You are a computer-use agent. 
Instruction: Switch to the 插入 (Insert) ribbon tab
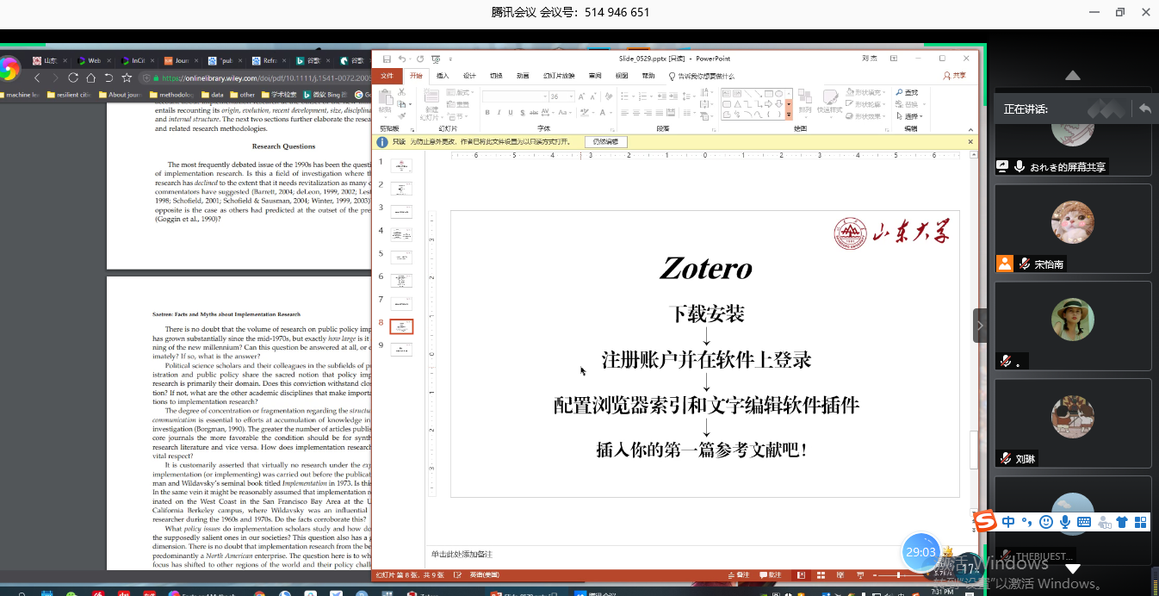click(443, 76)
